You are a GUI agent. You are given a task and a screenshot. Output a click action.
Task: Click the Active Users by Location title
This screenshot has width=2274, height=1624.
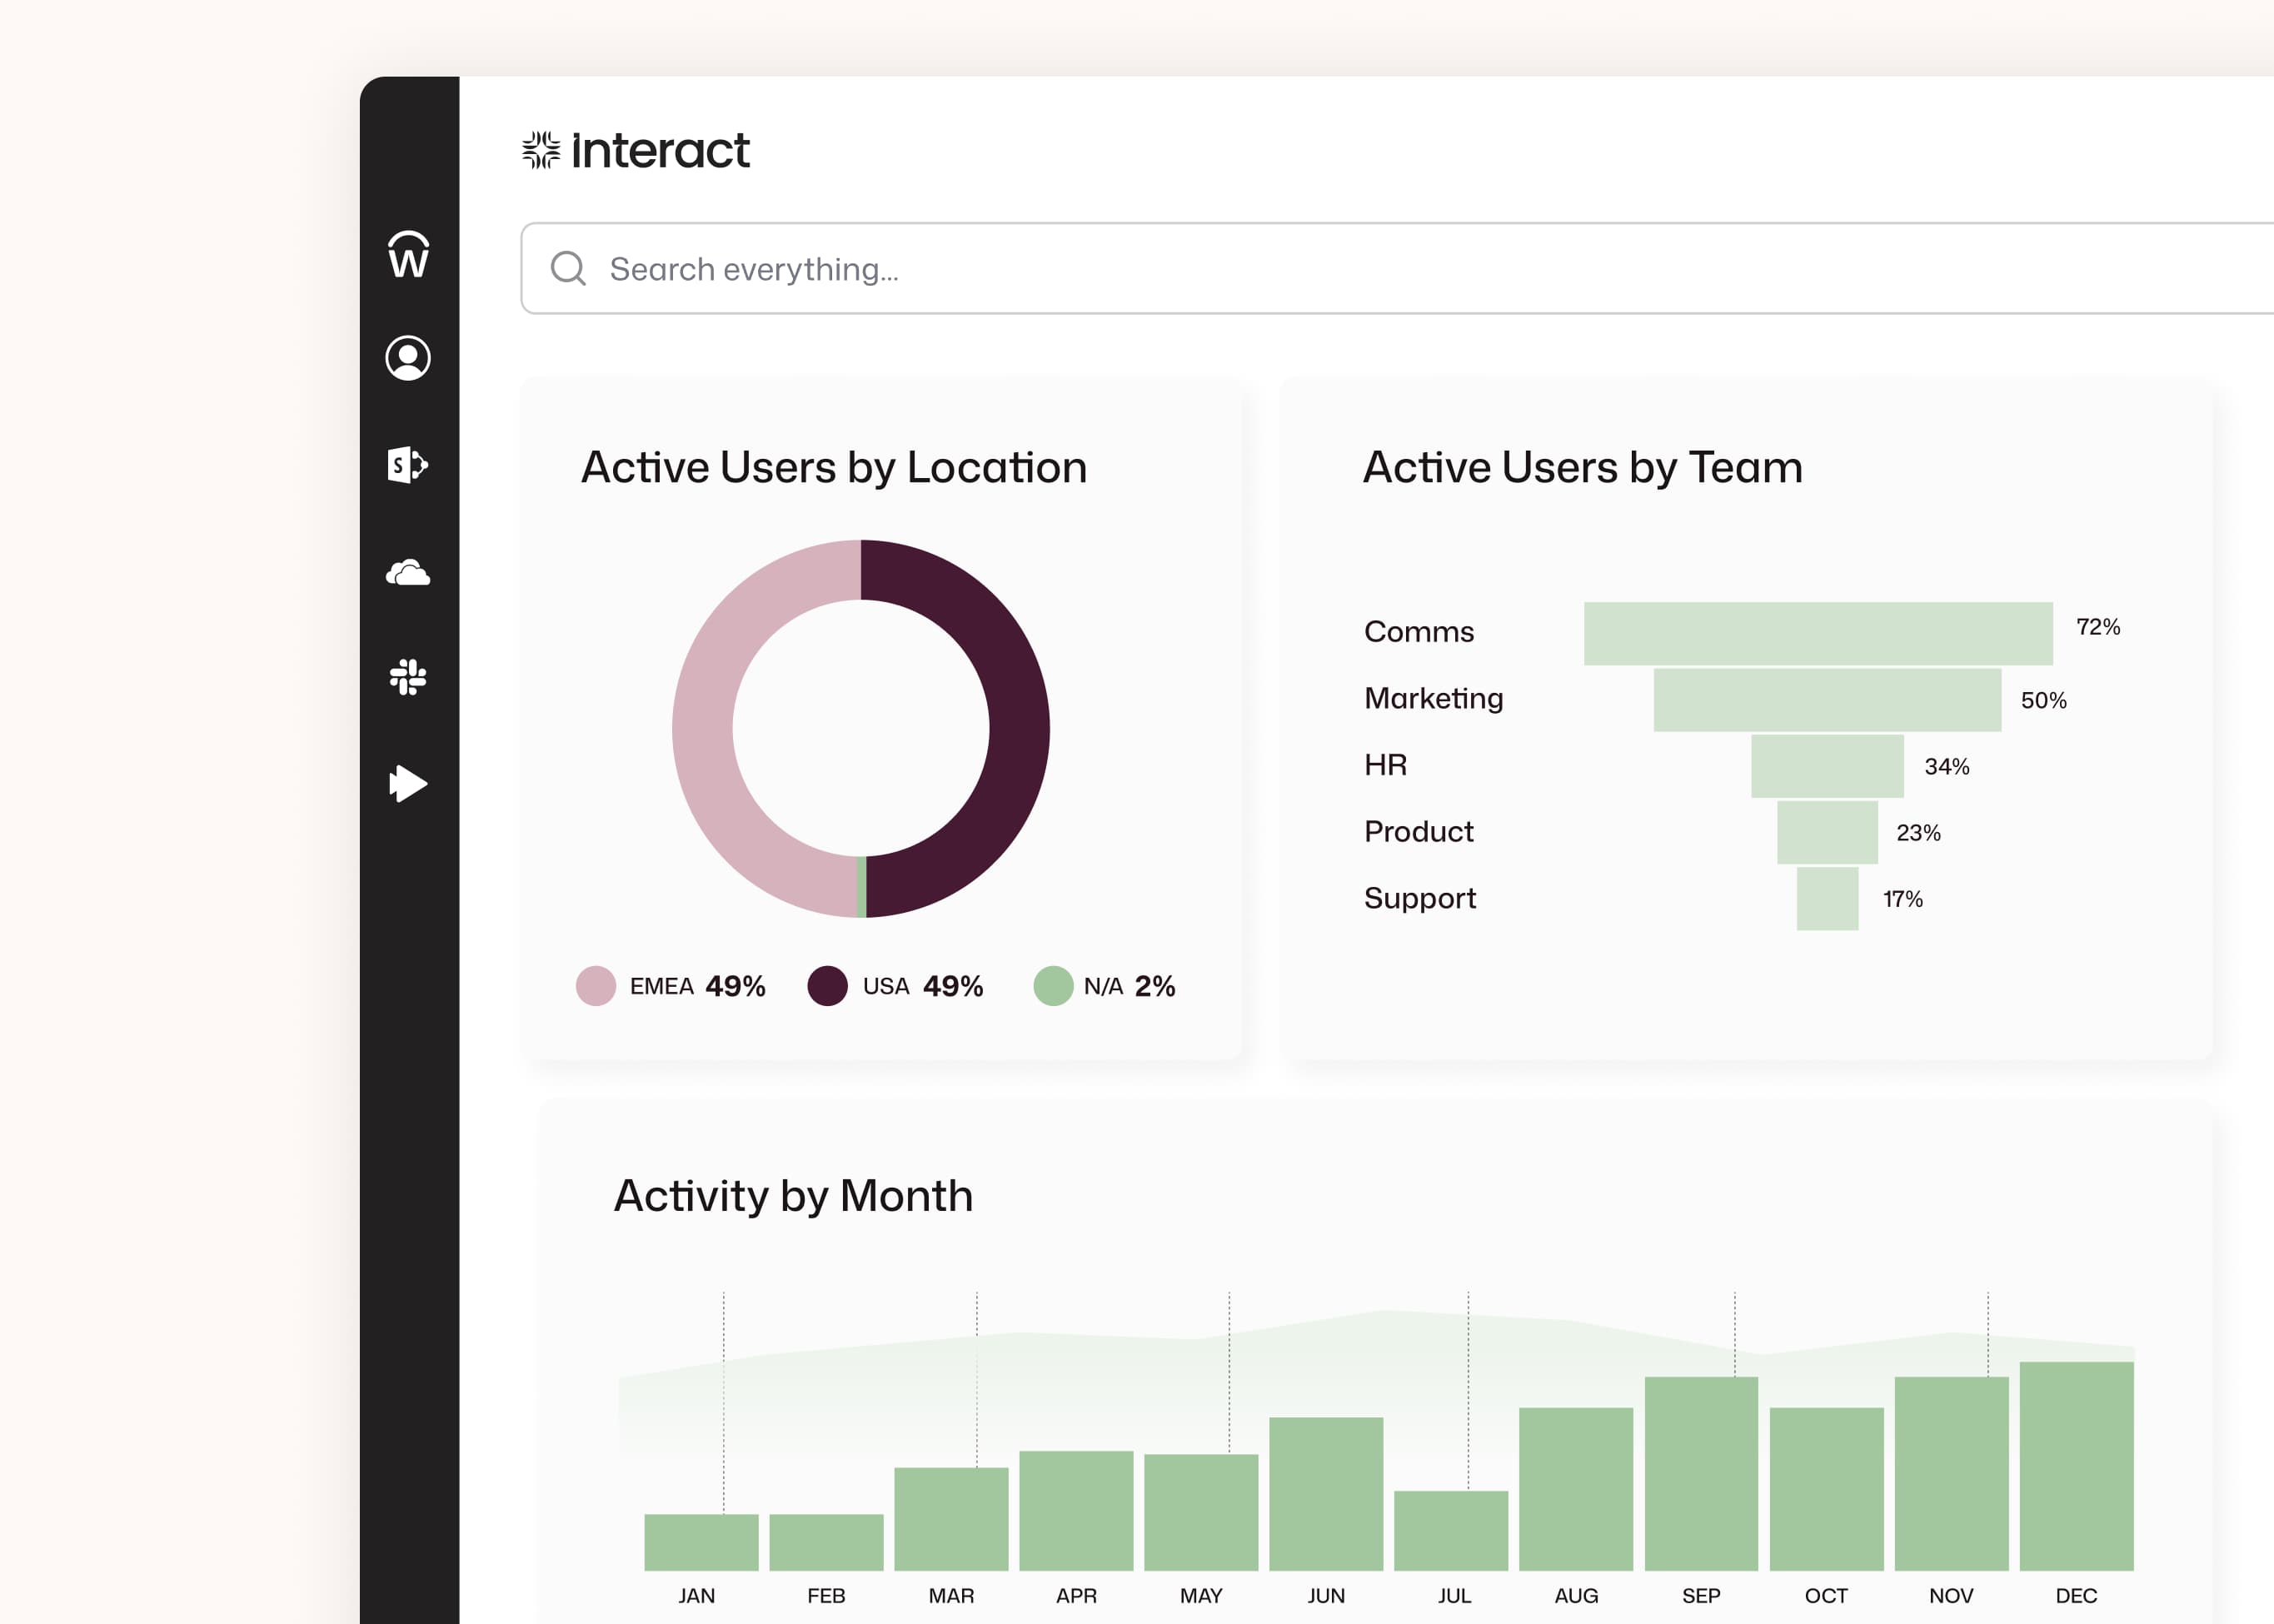point(834,468)
